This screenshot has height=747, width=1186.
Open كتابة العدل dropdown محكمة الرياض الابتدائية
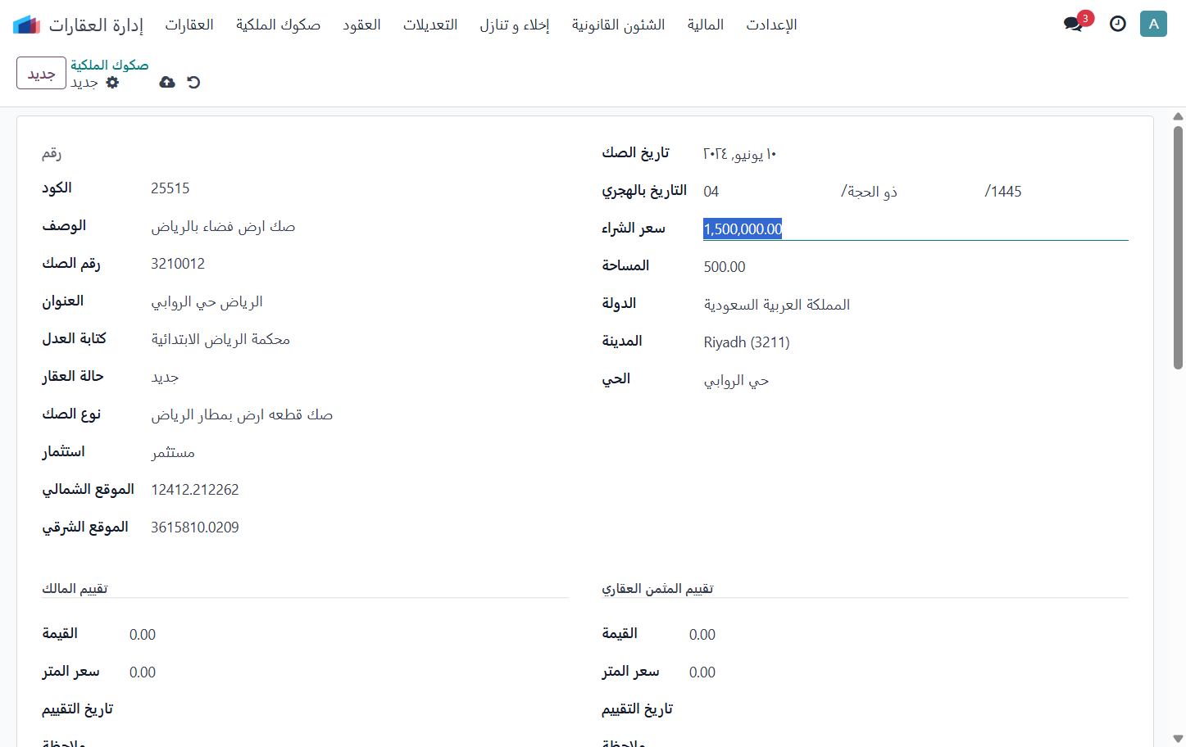(x=359, y=339)
